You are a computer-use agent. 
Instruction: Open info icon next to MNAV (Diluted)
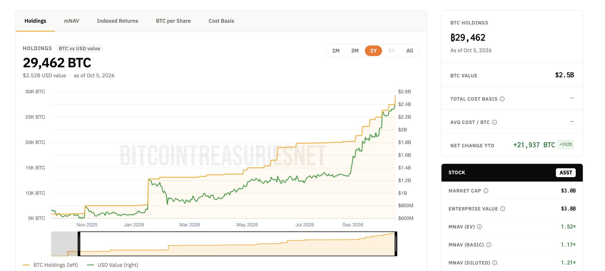(495, 263)
